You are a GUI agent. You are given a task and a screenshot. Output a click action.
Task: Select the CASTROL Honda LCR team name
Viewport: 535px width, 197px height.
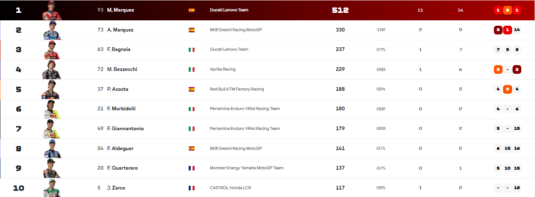pyautogui.click(x=230, y=188)
